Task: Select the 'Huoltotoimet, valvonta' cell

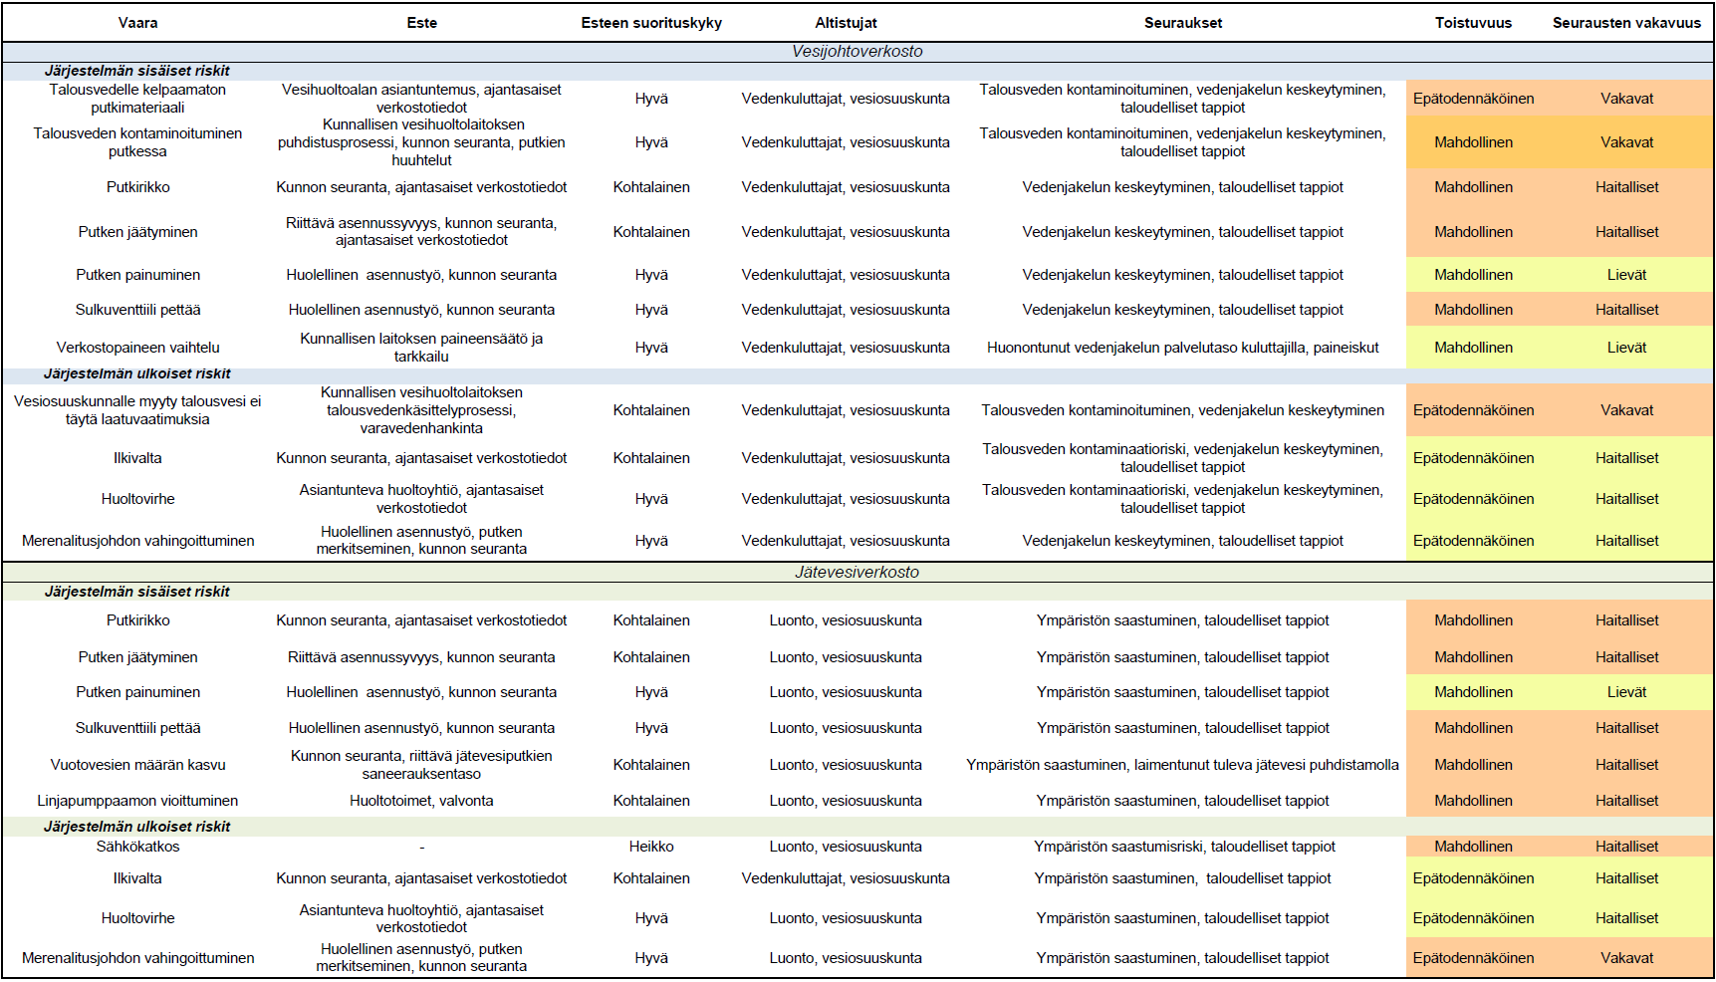Action: pyautogui.click(x=421, y=801)
